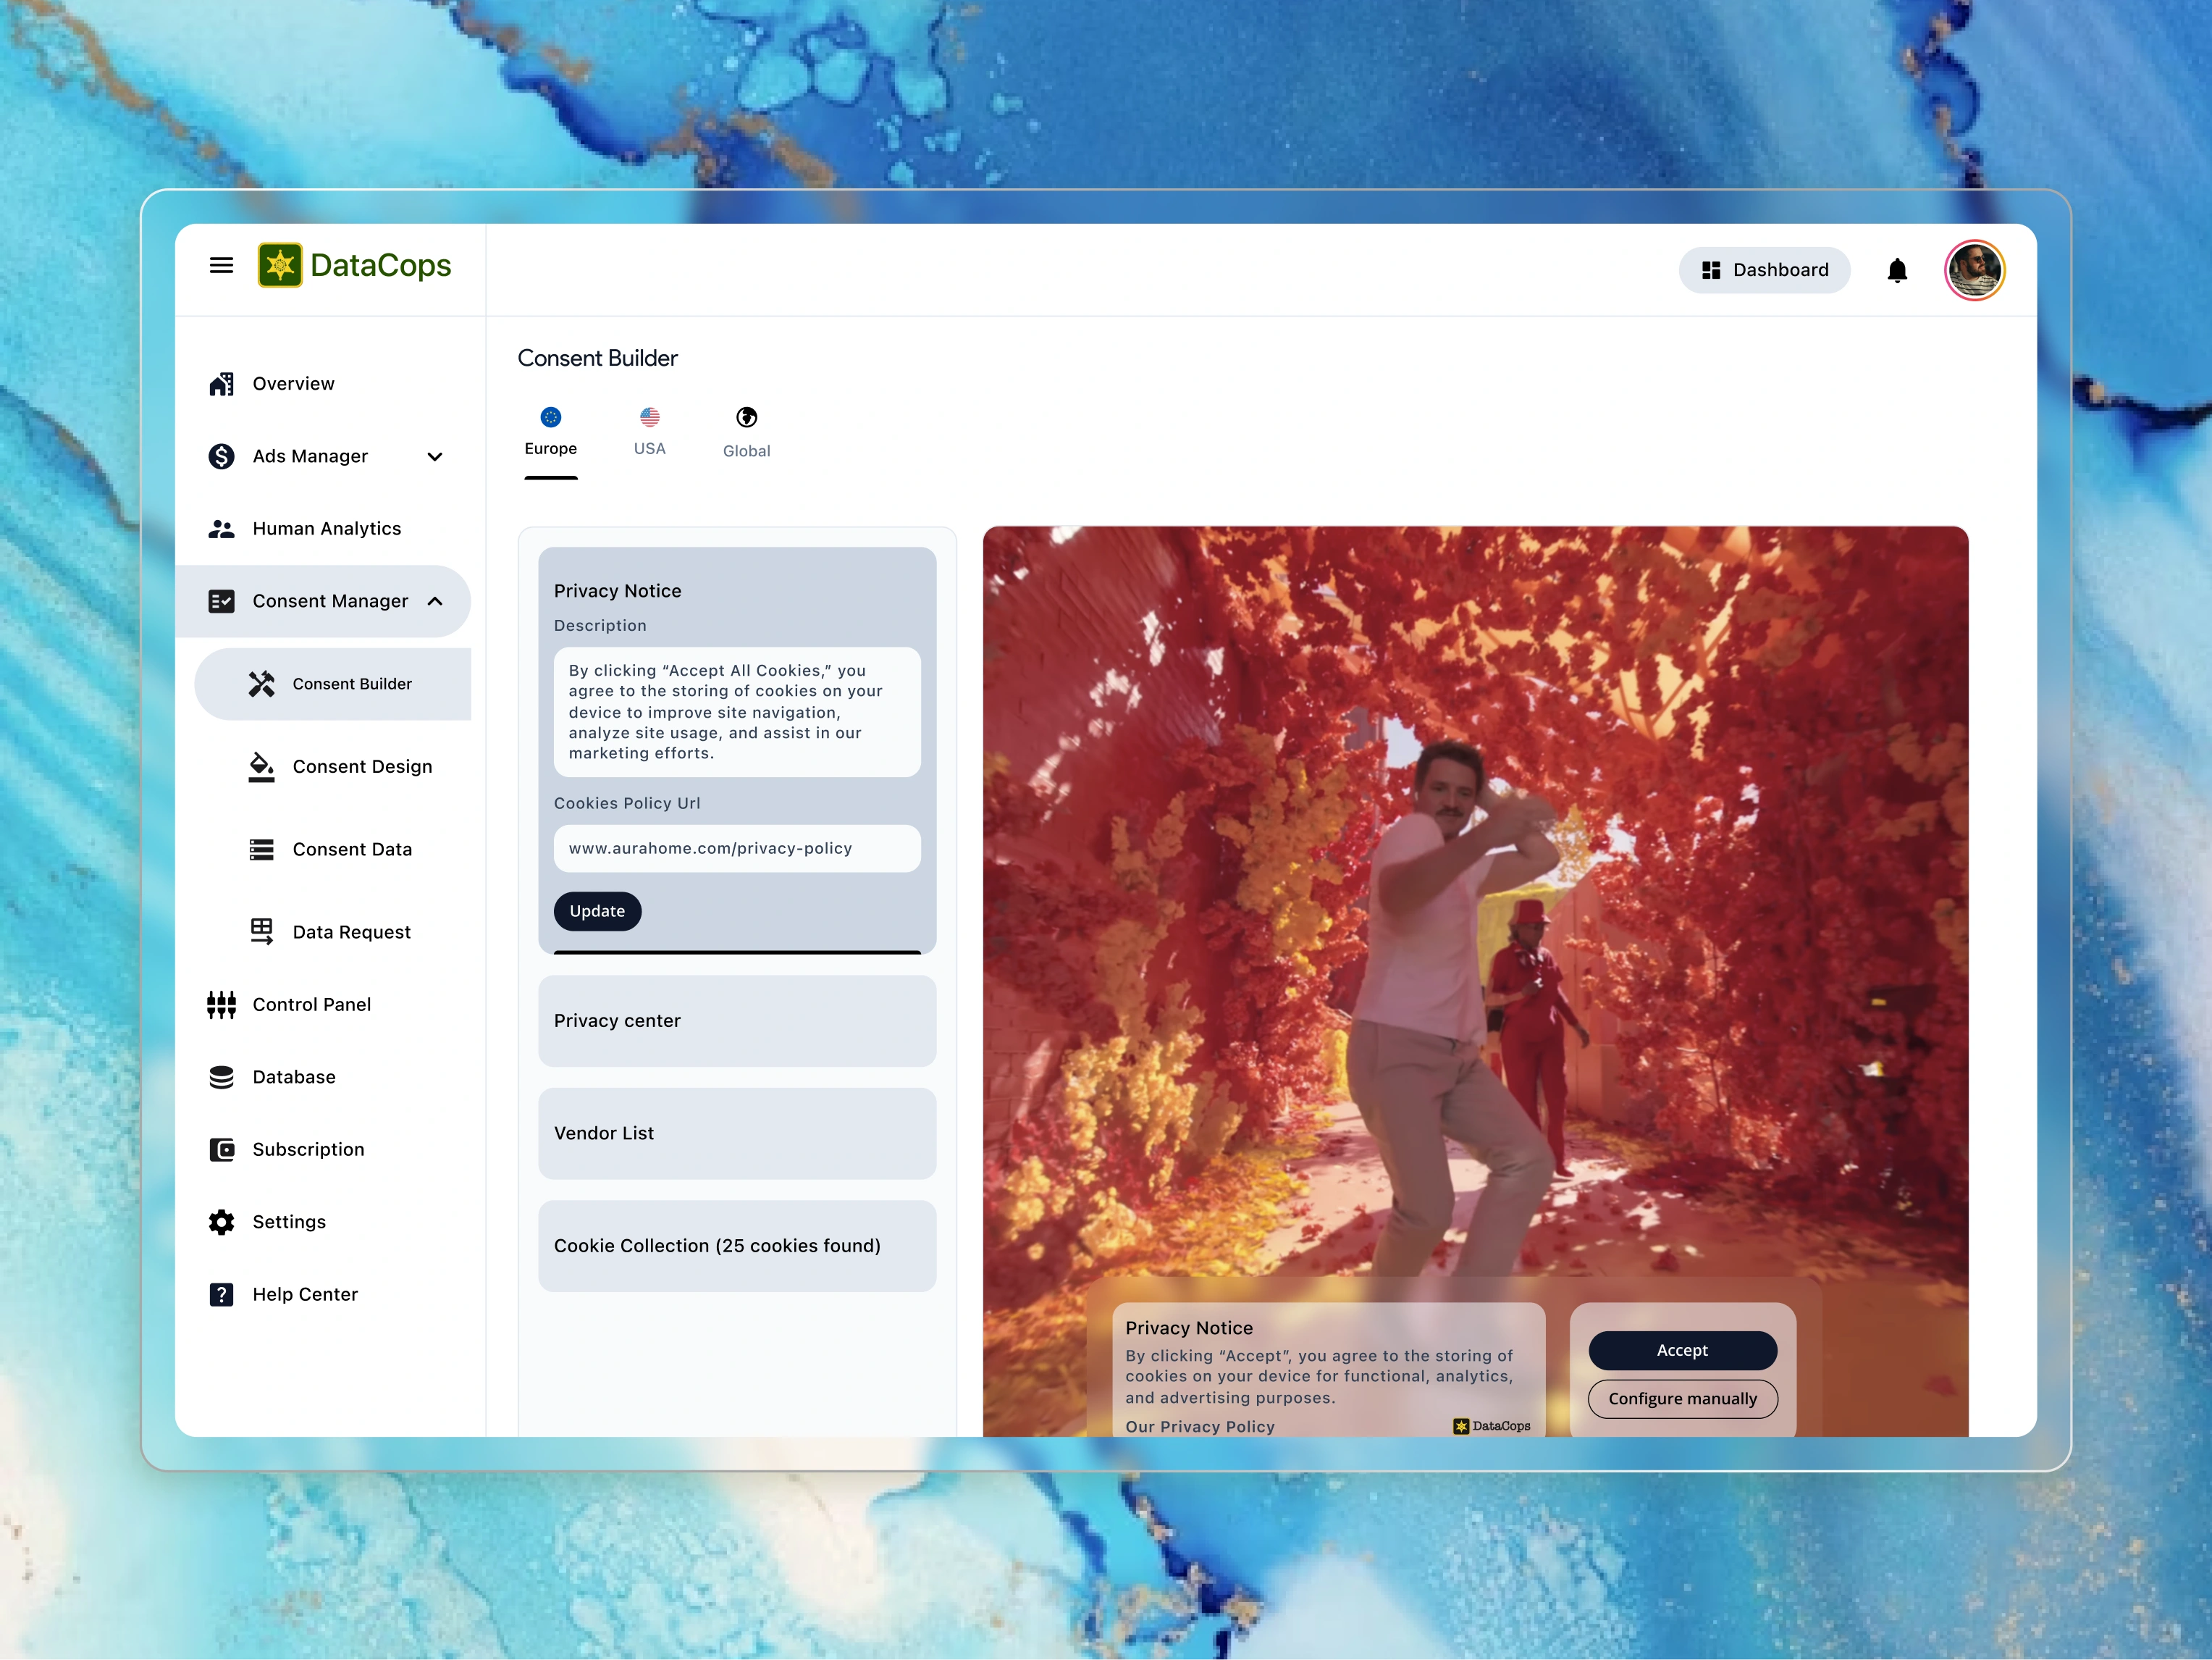Click Accept in privacy notice preview
This screenshot has height=1660, width=2212.
[x=1682, y=1350]
